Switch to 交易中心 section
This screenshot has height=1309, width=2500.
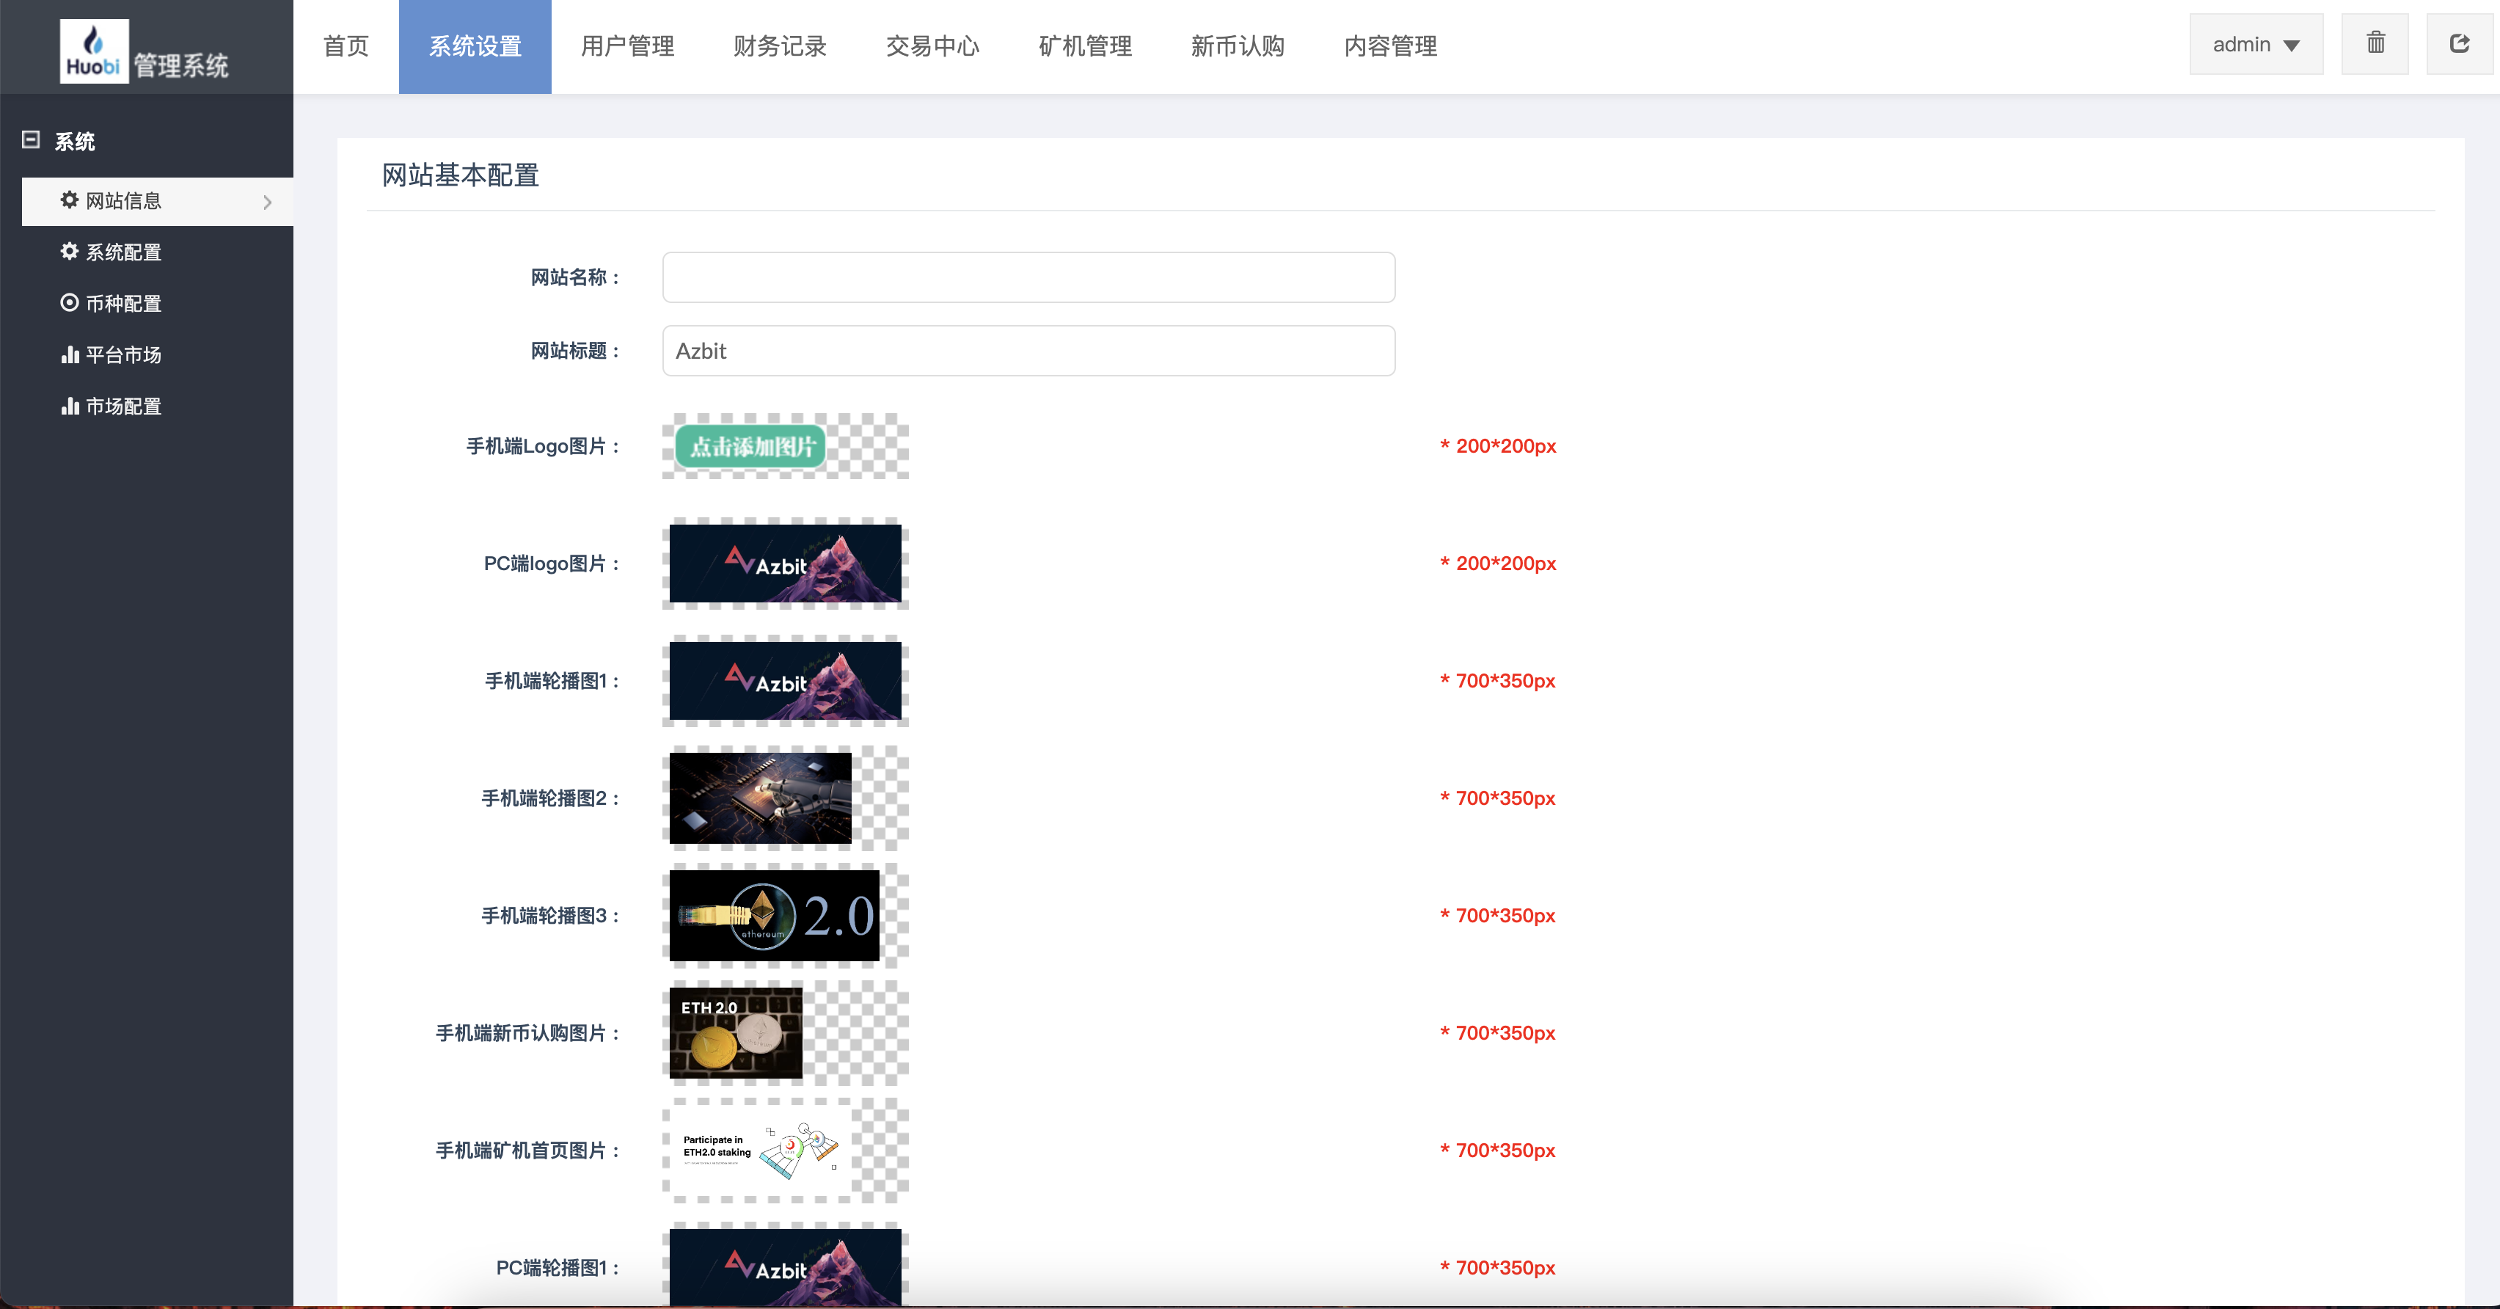point(932,45)
